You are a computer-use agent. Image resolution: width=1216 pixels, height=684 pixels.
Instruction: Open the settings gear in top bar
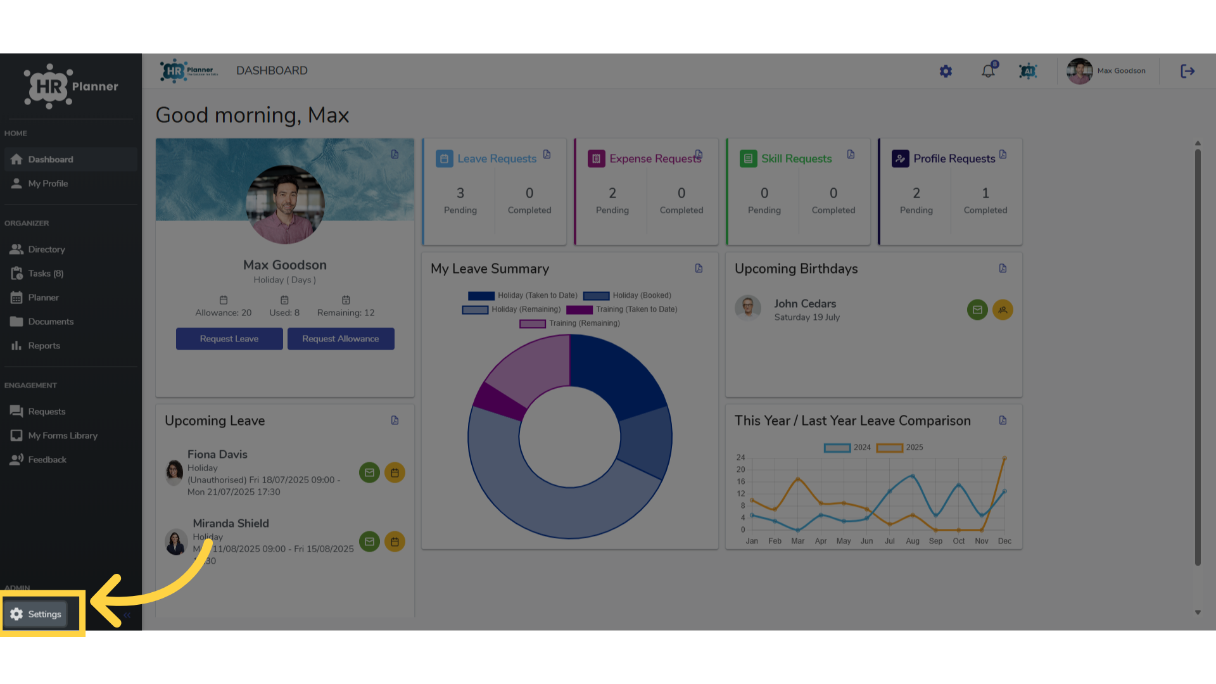[946, 71]
